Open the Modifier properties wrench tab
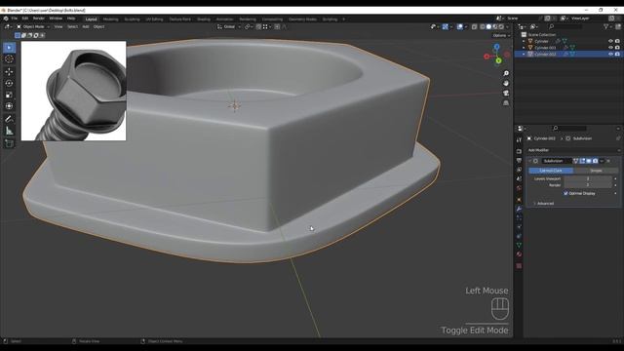Viewport: 624px width, 351px height. pos(519,209)
